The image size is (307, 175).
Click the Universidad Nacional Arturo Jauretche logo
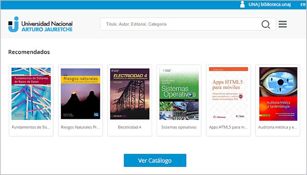tap(40, 24)
